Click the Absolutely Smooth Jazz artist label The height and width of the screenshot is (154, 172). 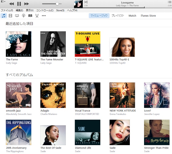coord(19,114)
